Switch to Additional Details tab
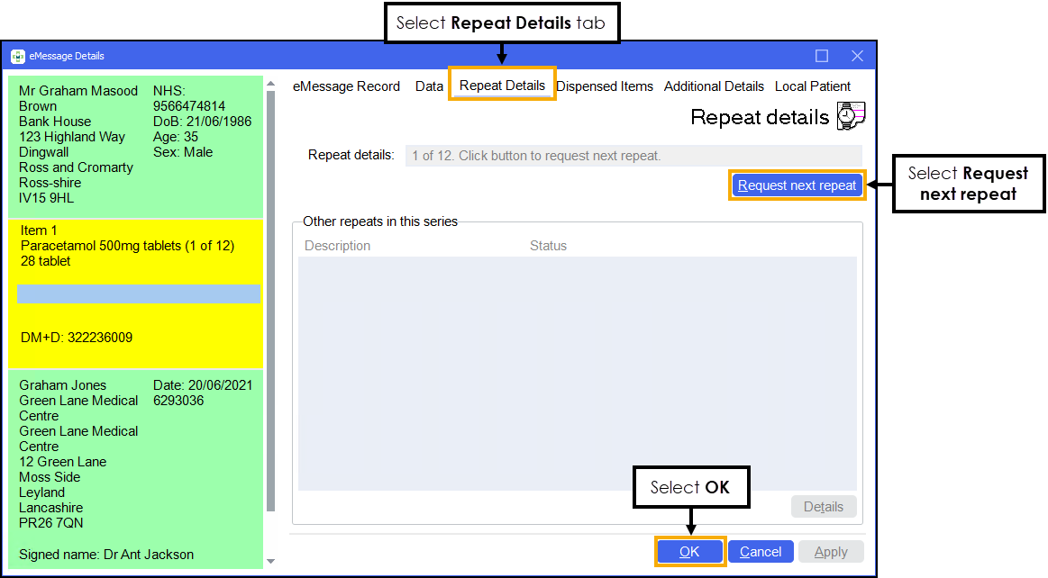Viewport: 1048px width, 578px height. 714,86
